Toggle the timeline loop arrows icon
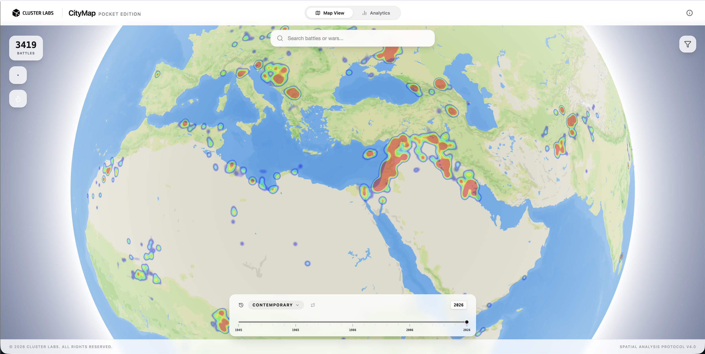This screenshot has width=705, height=354. click(x=313, y=305)
